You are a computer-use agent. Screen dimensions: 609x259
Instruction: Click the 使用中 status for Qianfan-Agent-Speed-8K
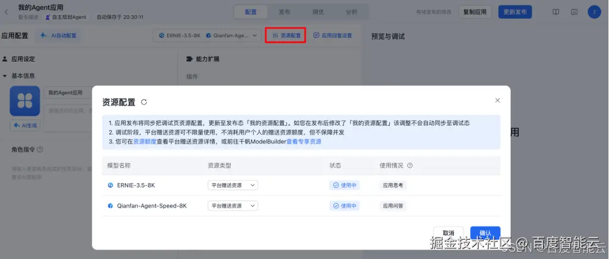pyautogui.click(x=345, y=206)
